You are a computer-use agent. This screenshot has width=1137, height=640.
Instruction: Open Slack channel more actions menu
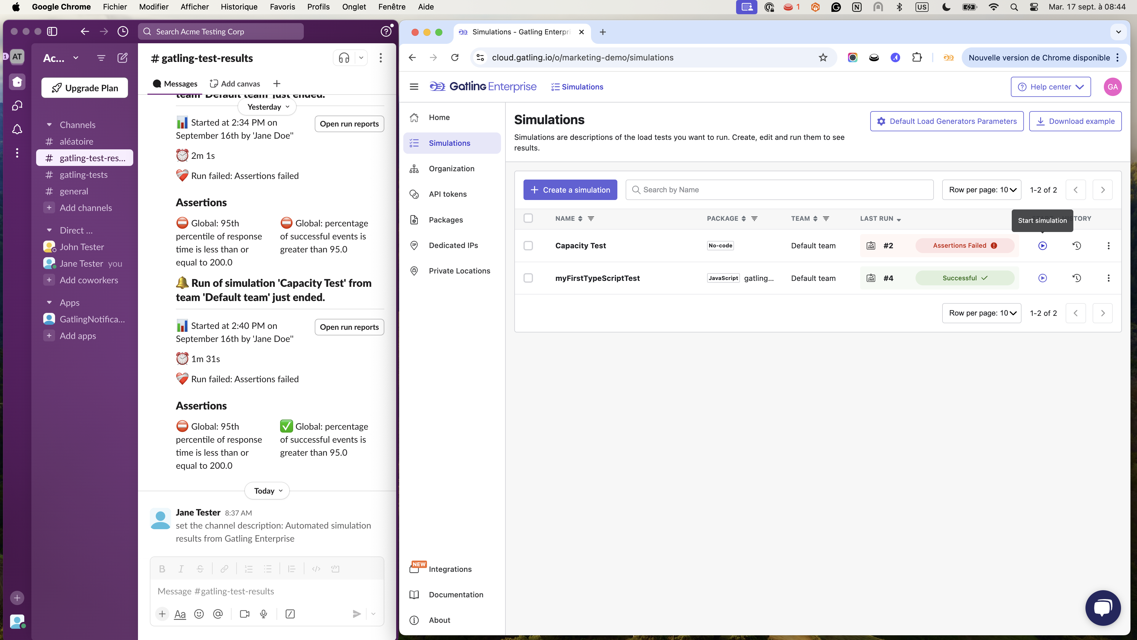click(x=380, y=58)
